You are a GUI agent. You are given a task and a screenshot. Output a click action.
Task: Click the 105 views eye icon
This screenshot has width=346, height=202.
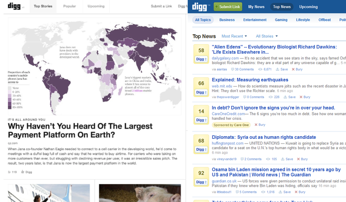click(268, 159)
